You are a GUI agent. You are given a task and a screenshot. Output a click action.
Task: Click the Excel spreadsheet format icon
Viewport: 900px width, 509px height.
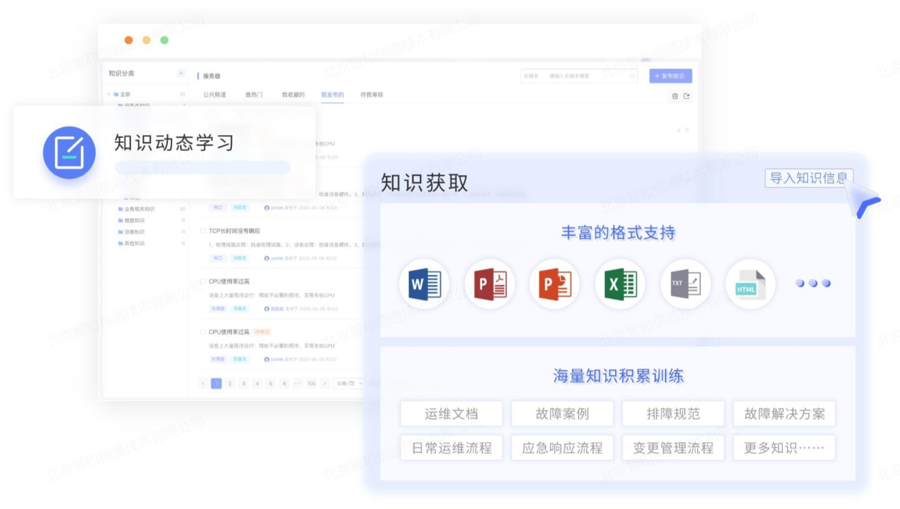620,284
